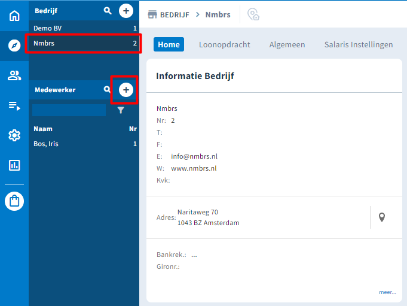This screenshot has width=407, height=306.
Task: Open the employees people sidebar icon
Action: pos(14,75)
